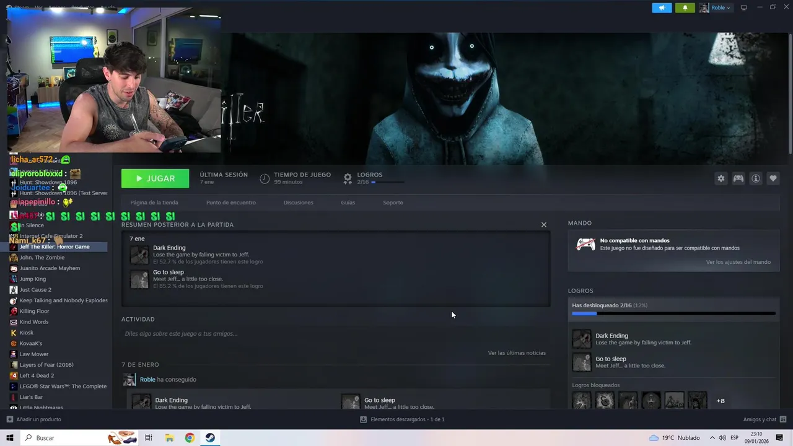Image resolution: width=793 pixels, height=446 pixels.
Task: Click Añadir un producto
Action: coord(39,419)
